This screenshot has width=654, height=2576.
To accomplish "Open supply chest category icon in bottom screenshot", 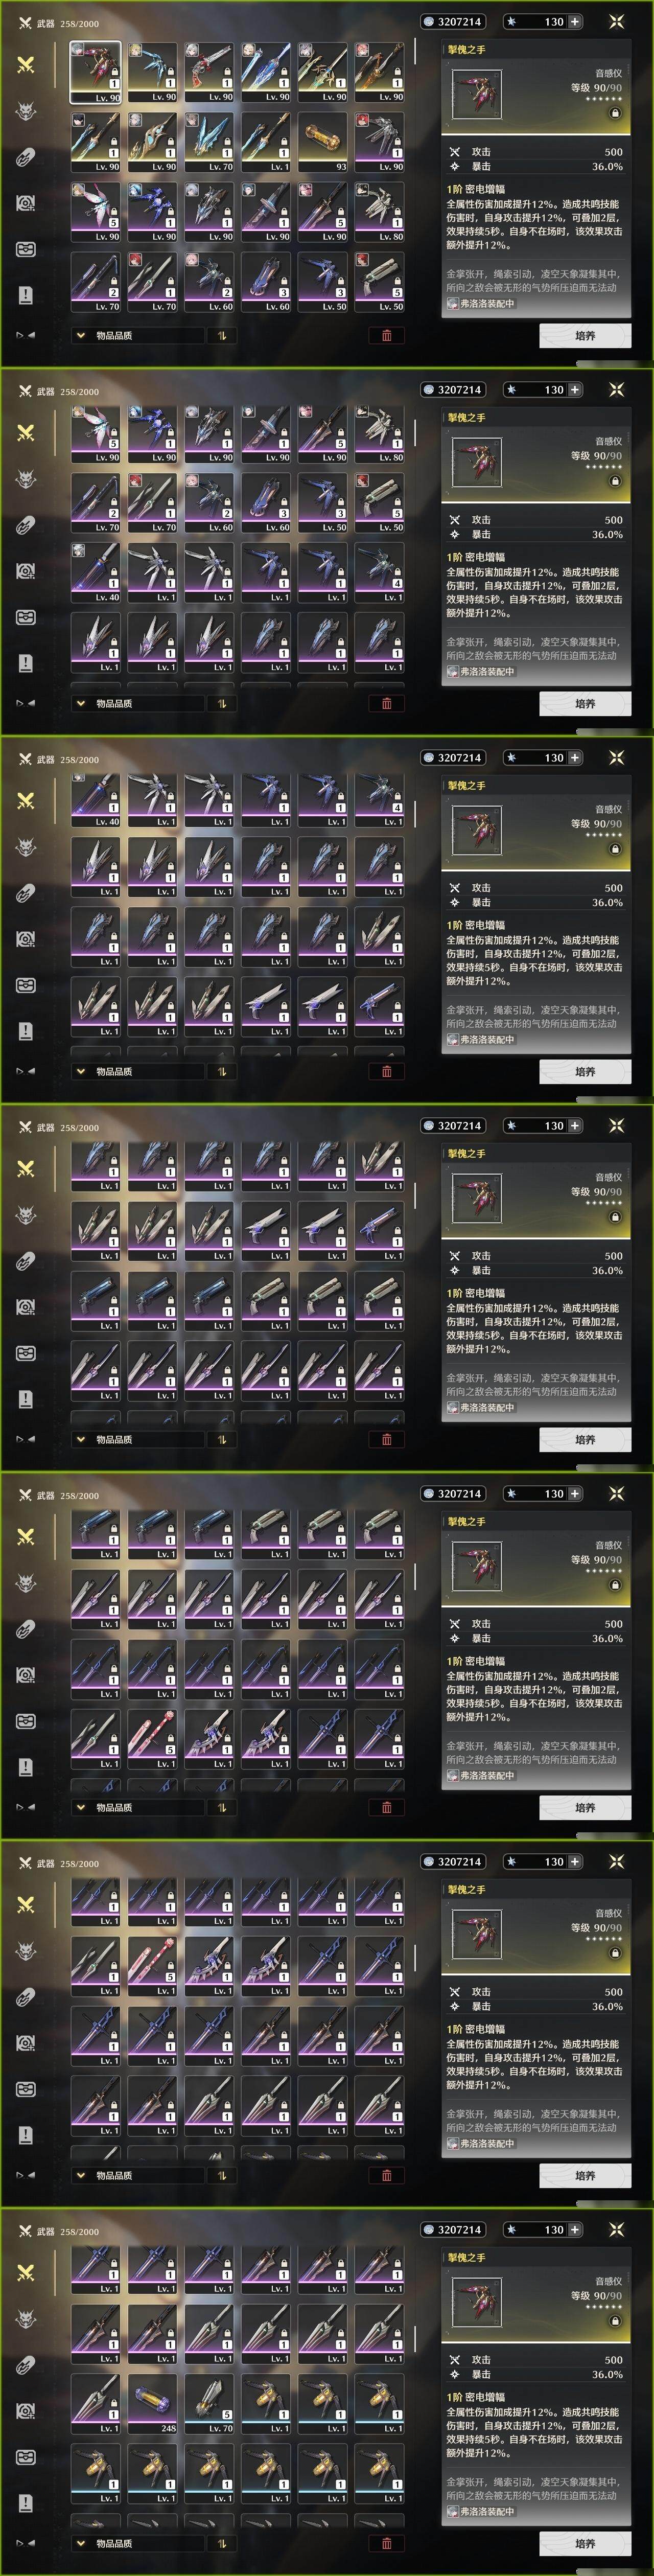I will click(x=26, y=2457).
